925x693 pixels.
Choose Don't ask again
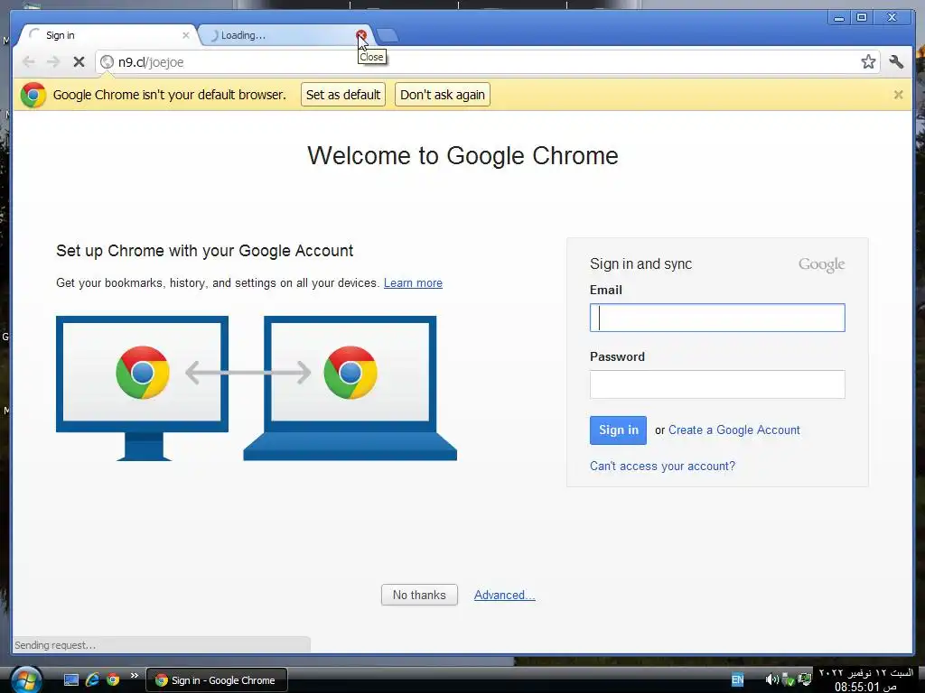click(x=443, y=94)
